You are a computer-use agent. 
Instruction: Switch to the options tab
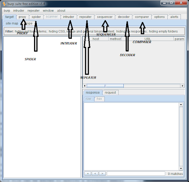[159, 17]
